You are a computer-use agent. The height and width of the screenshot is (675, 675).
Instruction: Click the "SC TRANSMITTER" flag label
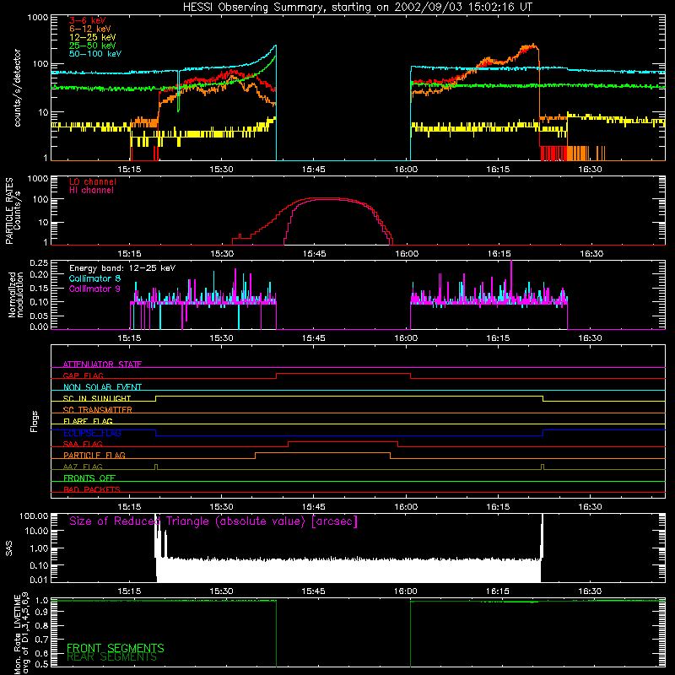click(98, 410)
